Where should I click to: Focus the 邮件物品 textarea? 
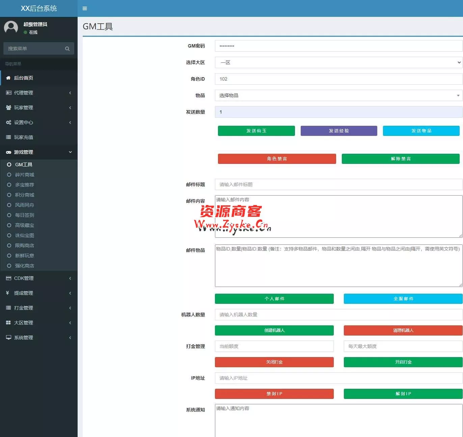point(338,266)
